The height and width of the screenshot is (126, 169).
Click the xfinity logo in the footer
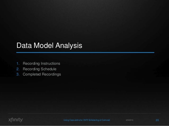pyautogui.click(x=16, y=120)
